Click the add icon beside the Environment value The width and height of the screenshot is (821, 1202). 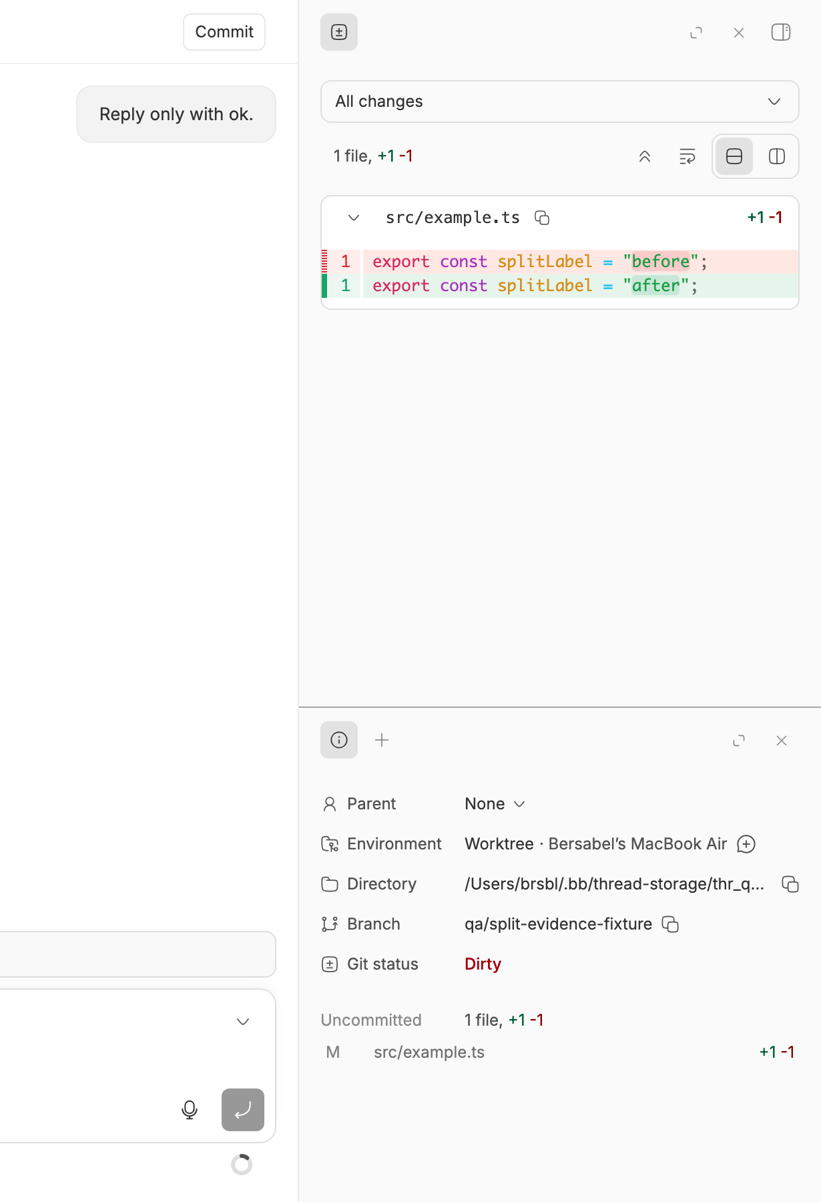[x=746, y=844]
